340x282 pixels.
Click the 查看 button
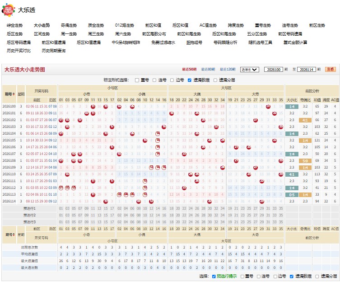point(331,70)
